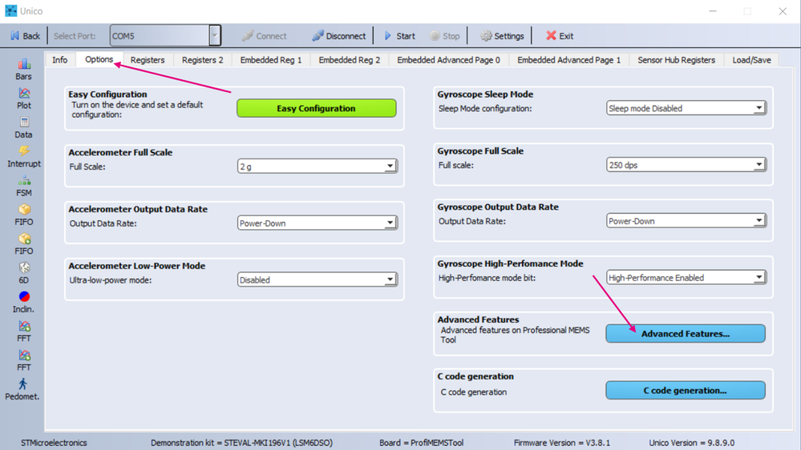Open the Plot view in sidebar

coord(23,98)
